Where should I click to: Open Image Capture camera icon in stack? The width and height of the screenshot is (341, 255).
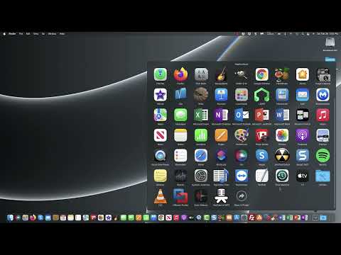(x=323, y=74)
